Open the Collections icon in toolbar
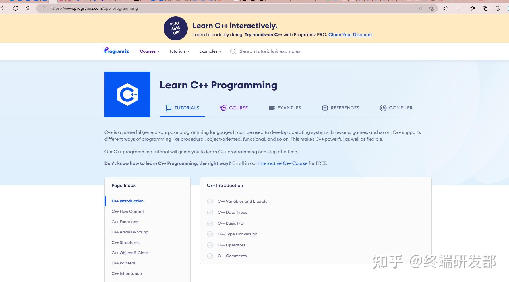Viewport: 509px width, 282px height. [485, 8]
